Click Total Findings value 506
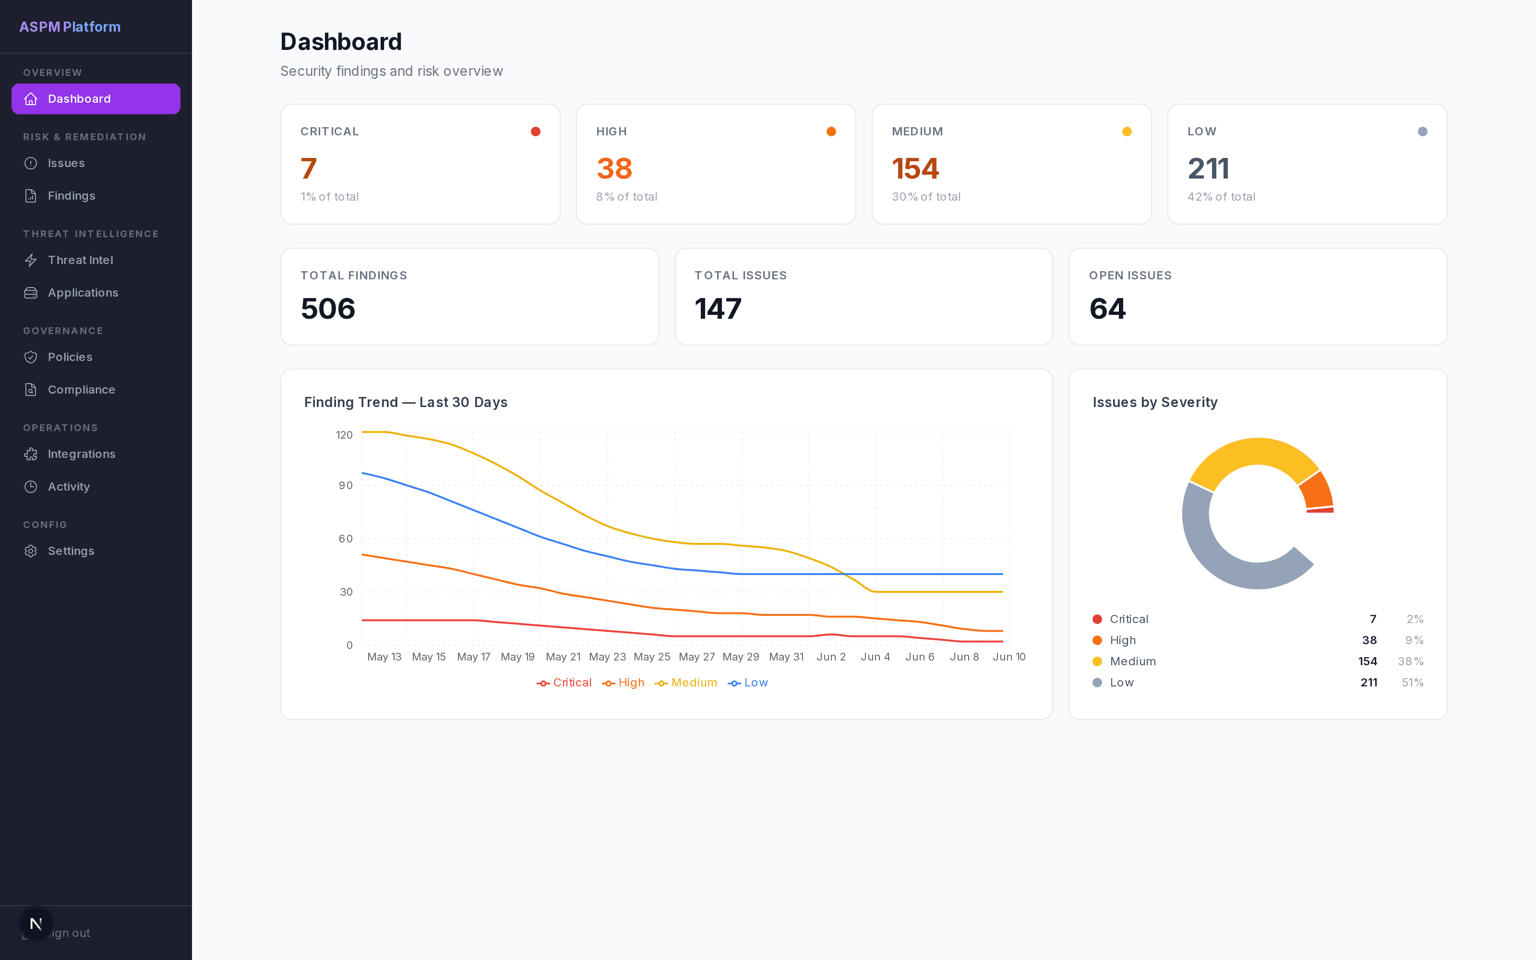 [x=328, y=309]
